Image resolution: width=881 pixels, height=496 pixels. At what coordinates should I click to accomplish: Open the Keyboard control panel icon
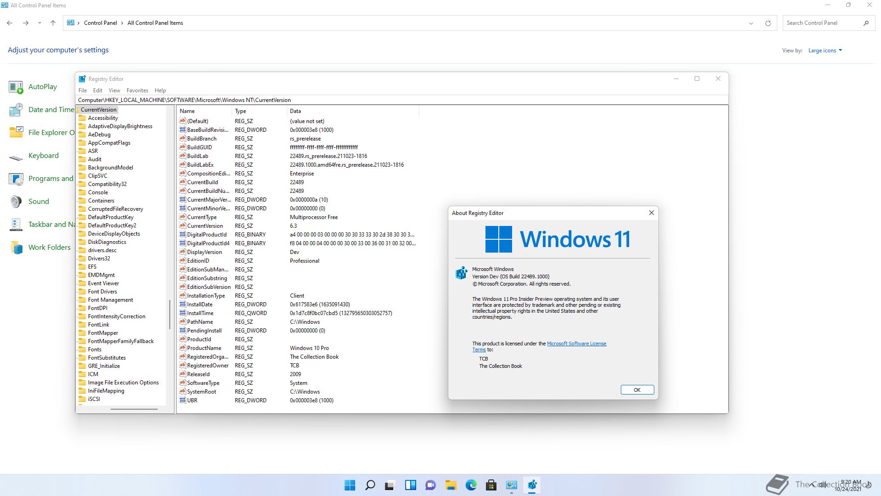click(x=34, y=156)
